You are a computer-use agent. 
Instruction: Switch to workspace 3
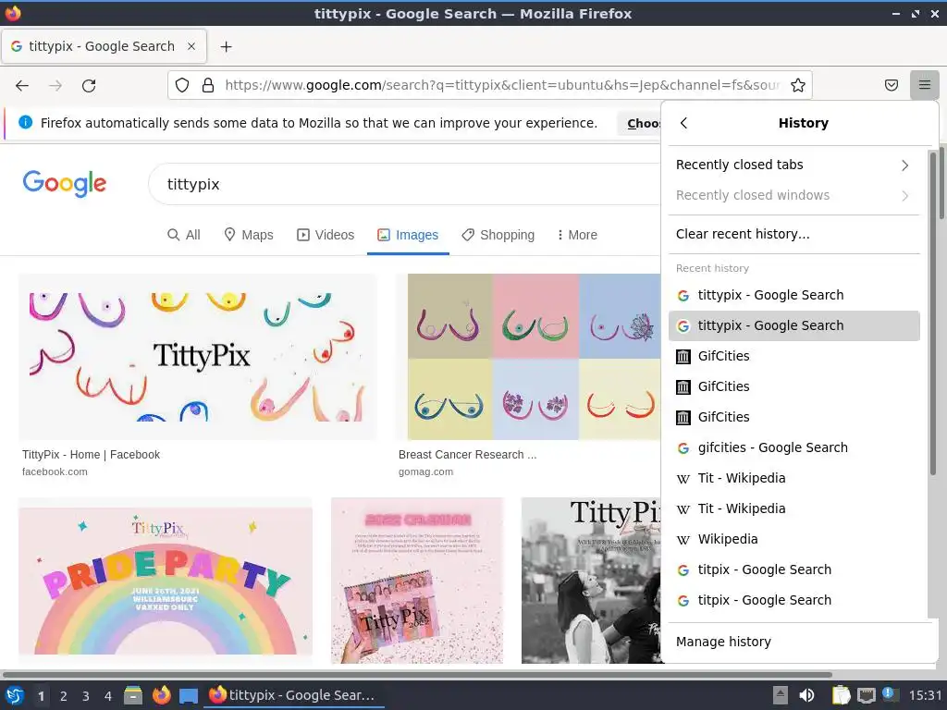click(85, 696)
